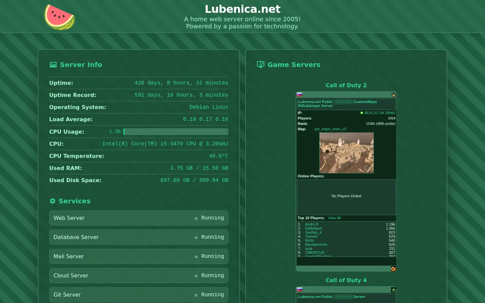The image size is (485, 303).
Task: Click the Intel Core i5-3470 CPU text
Action: click(x=165, y=144)
